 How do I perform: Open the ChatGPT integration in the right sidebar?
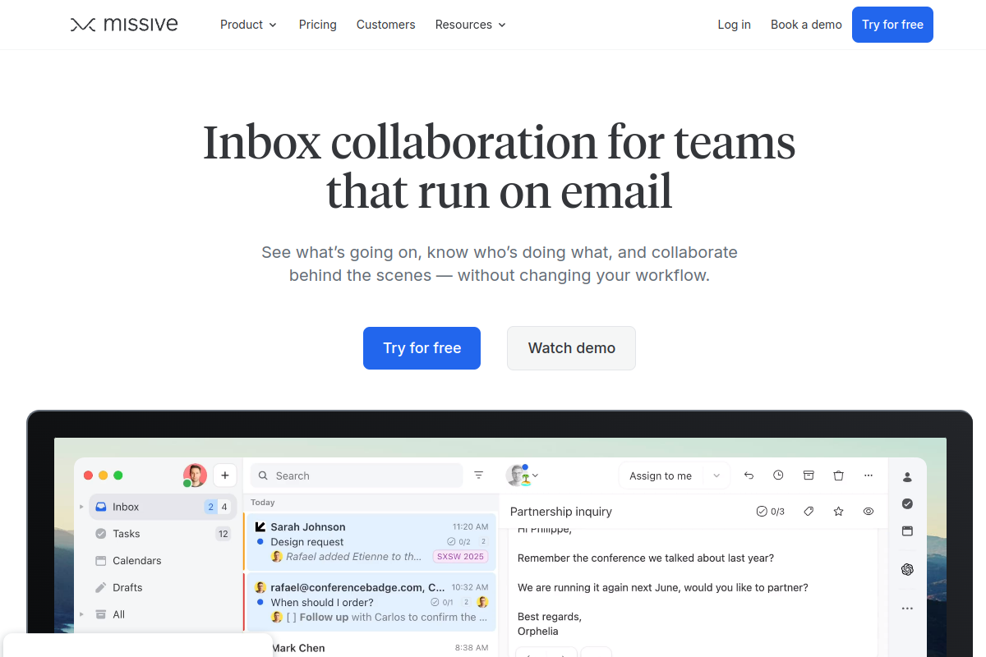(x=907, y=569)
